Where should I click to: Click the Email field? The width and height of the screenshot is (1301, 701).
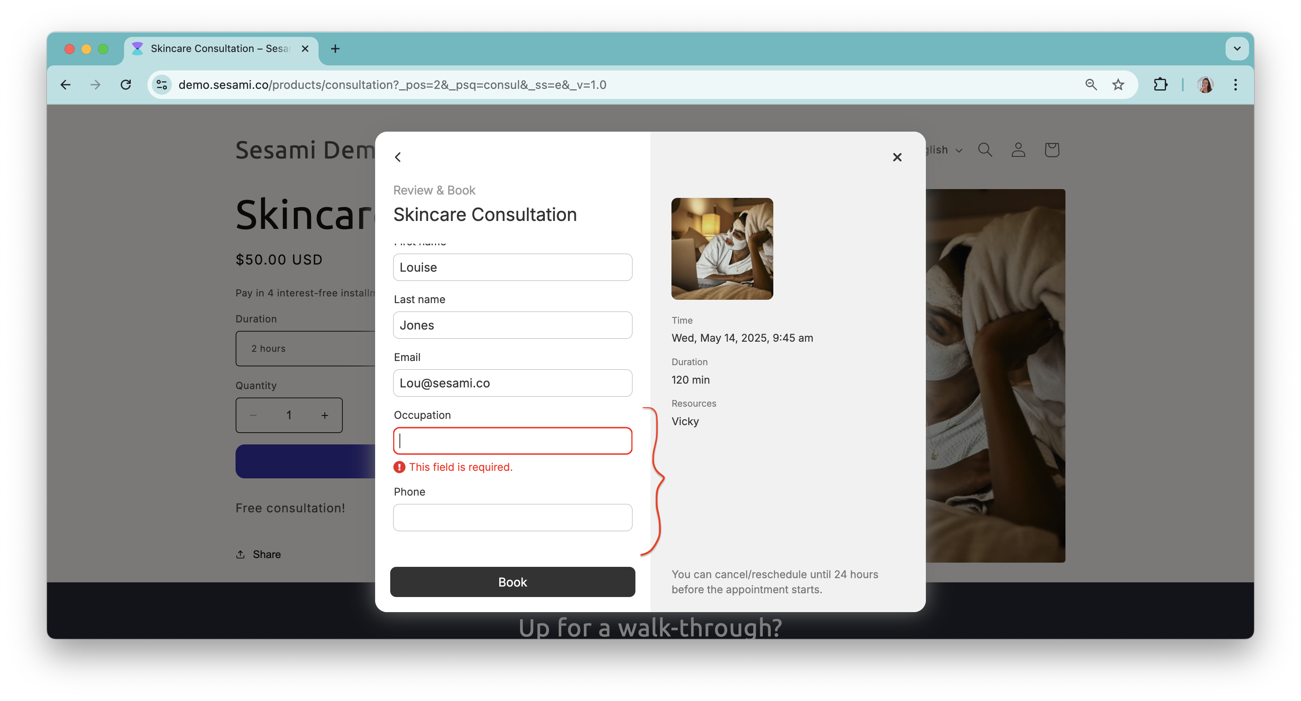(512, 383)
